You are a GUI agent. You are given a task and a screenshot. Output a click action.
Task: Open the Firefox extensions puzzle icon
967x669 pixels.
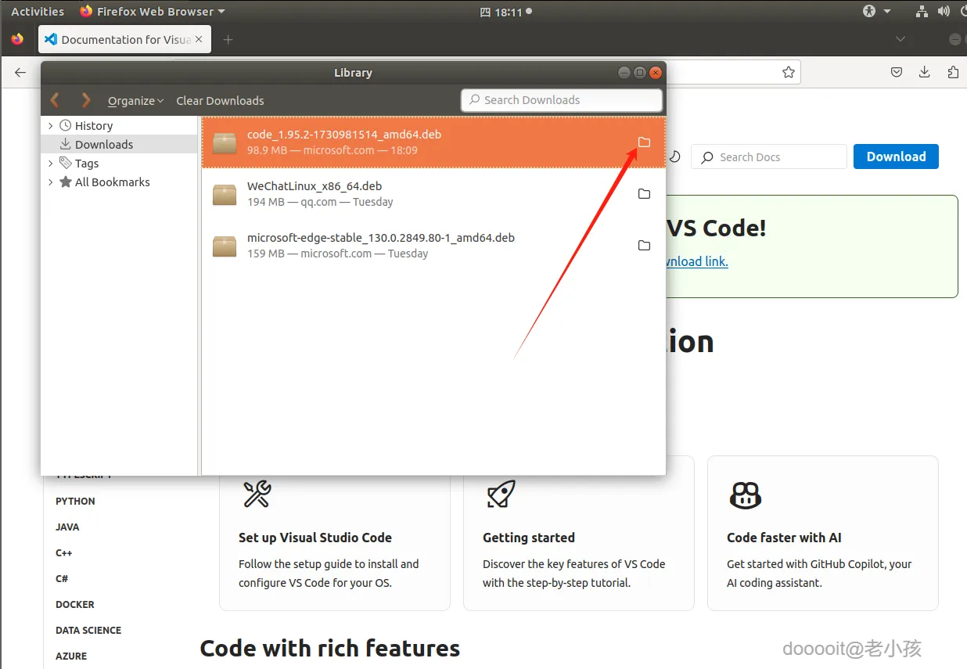pos(952,72)
